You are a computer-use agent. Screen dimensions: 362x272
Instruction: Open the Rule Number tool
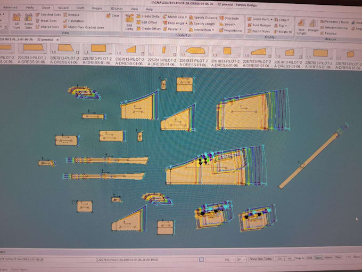click(x=259, y=25)
